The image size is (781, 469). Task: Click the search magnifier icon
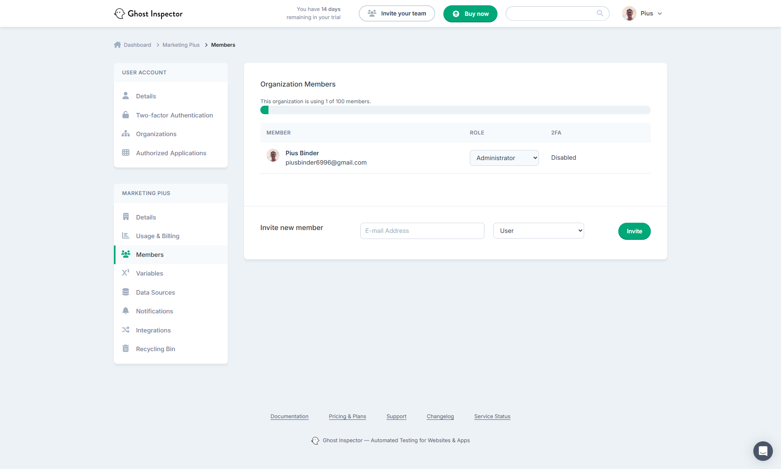click(600, 13)
